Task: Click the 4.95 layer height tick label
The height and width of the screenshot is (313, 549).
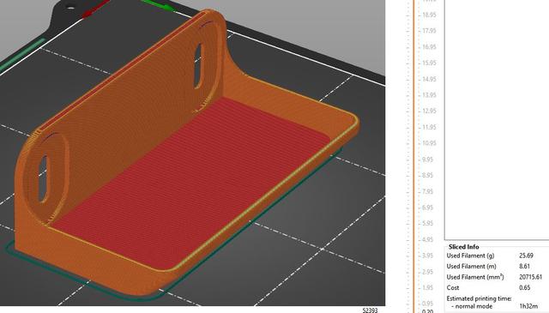Action: coord(427,240)
